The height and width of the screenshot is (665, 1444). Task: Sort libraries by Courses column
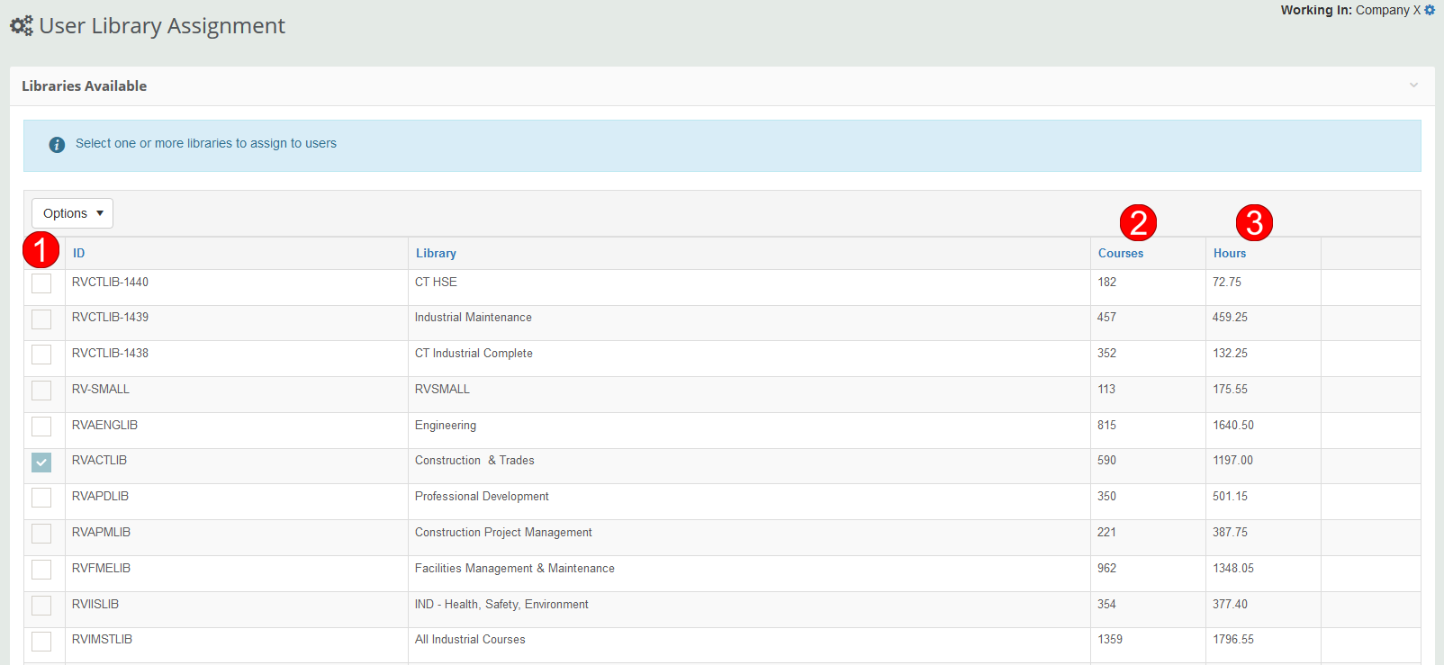pos(1121,254)
